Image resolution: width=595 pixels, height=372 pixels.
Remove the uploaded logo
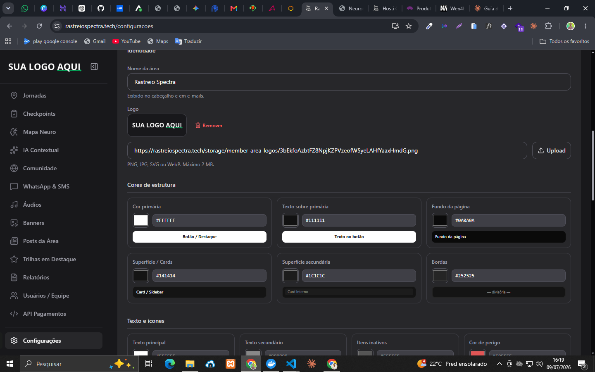coord(209,125)
